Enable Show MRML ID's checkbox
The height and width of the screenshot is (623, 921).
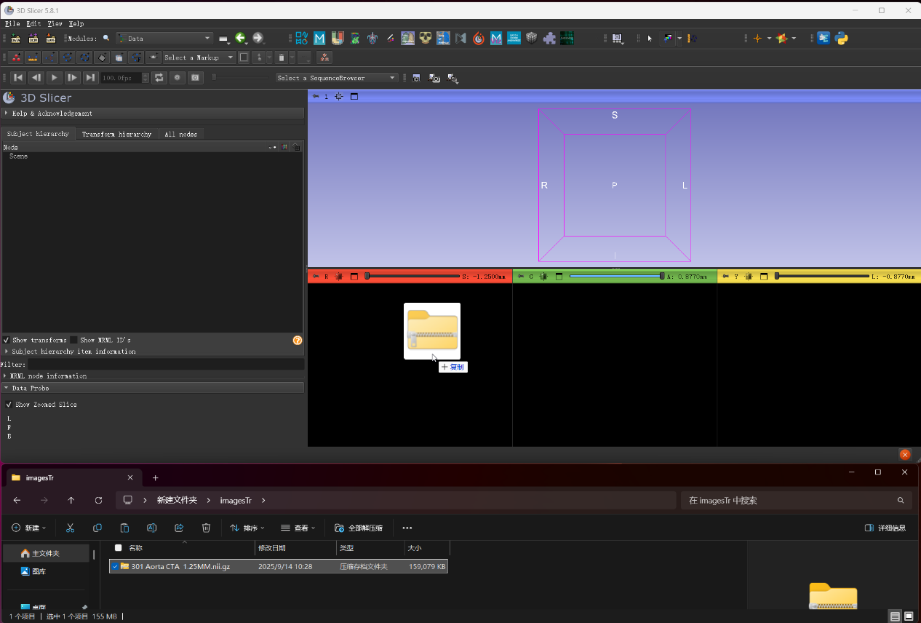click(73, 340)
